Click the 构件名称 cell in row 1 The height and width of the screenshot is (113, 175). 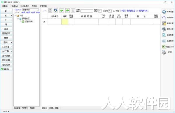pyautogui.click(x=55, y=22)
